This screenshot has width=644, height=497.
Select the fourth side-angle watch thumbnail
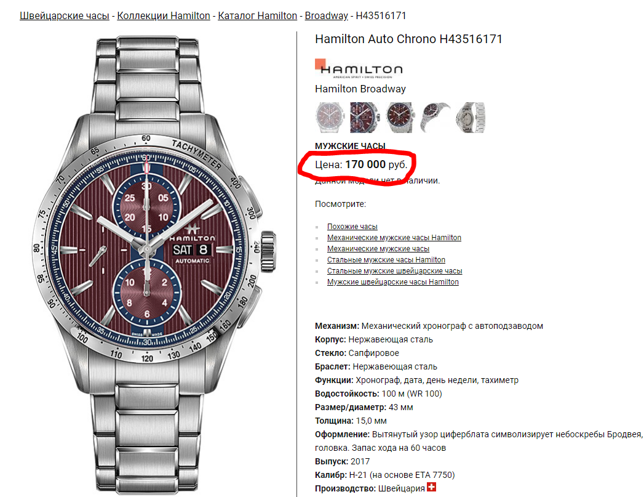point(435,118)
